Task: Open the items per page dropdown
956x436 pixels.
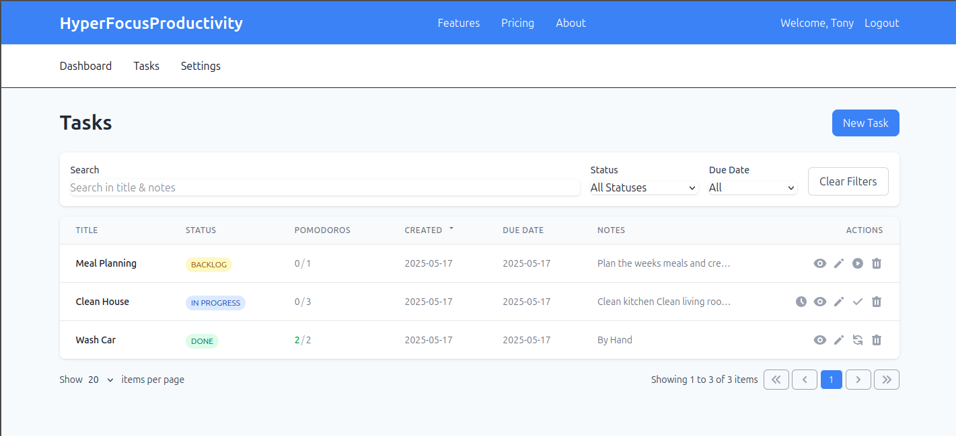Action: (x=101, y=380)
